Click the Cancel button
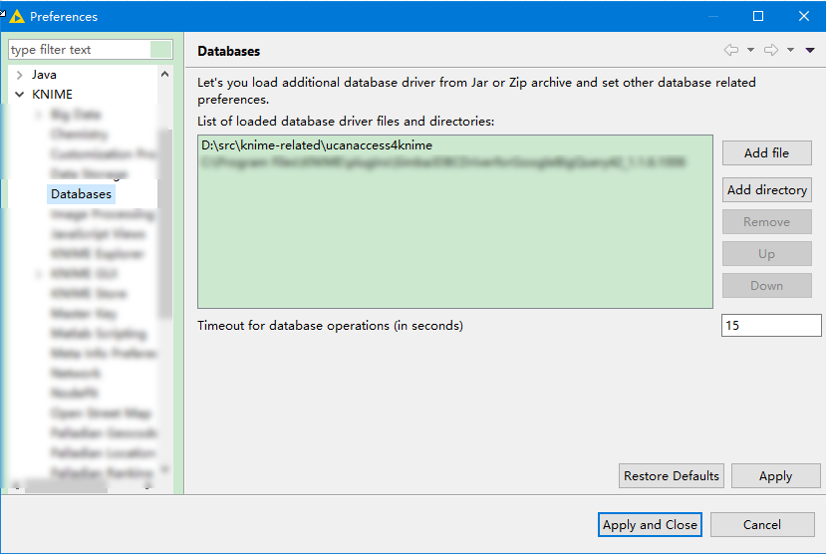Image resolution: width=826 pixels, height=554 pixels. point(762,524)
